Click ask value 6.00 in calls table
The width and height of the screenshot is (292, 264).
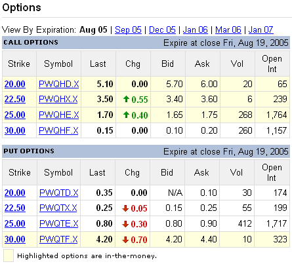[209, 84]
